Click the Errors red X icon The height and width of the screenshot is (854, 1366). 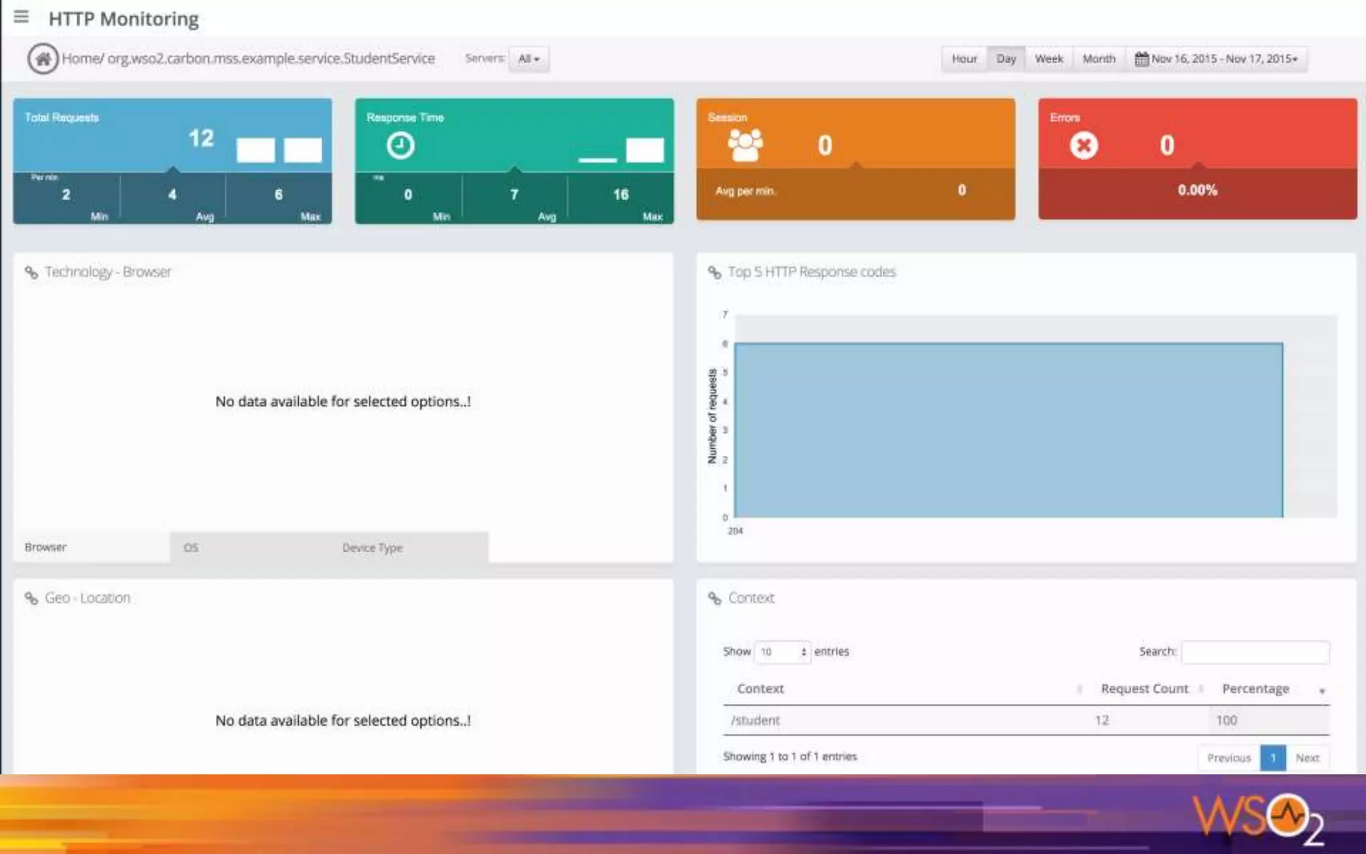tap(1084, 145)
